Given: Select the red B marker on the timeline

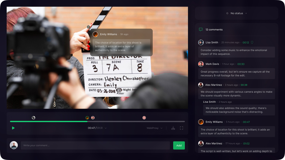Looking at the screenshot, I should (x=144, y=118).
